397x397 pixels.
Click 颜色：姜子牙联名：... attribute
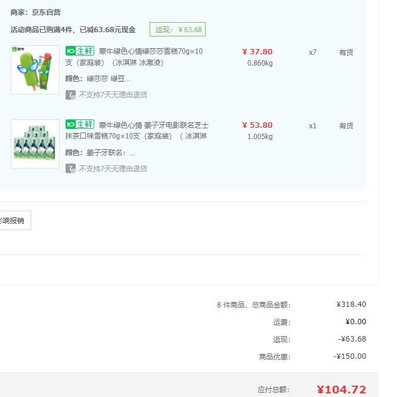[x=101, y=153]
